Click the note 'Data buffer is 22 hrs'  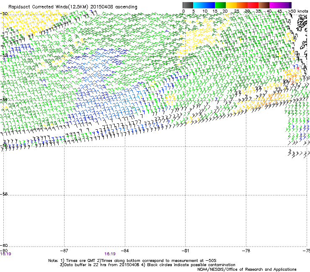tap(85, 265)
